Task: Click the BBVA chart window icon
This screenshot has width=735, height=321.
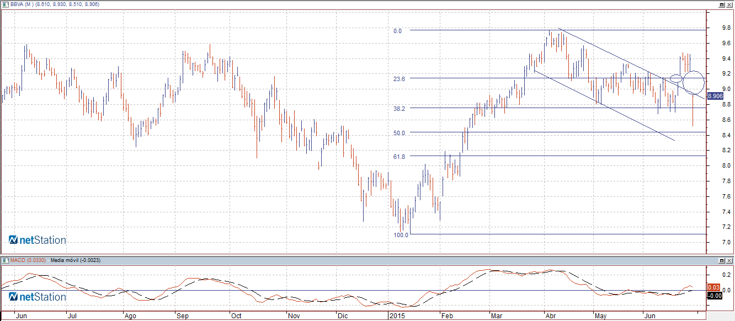Action: (x=5, y=4)
